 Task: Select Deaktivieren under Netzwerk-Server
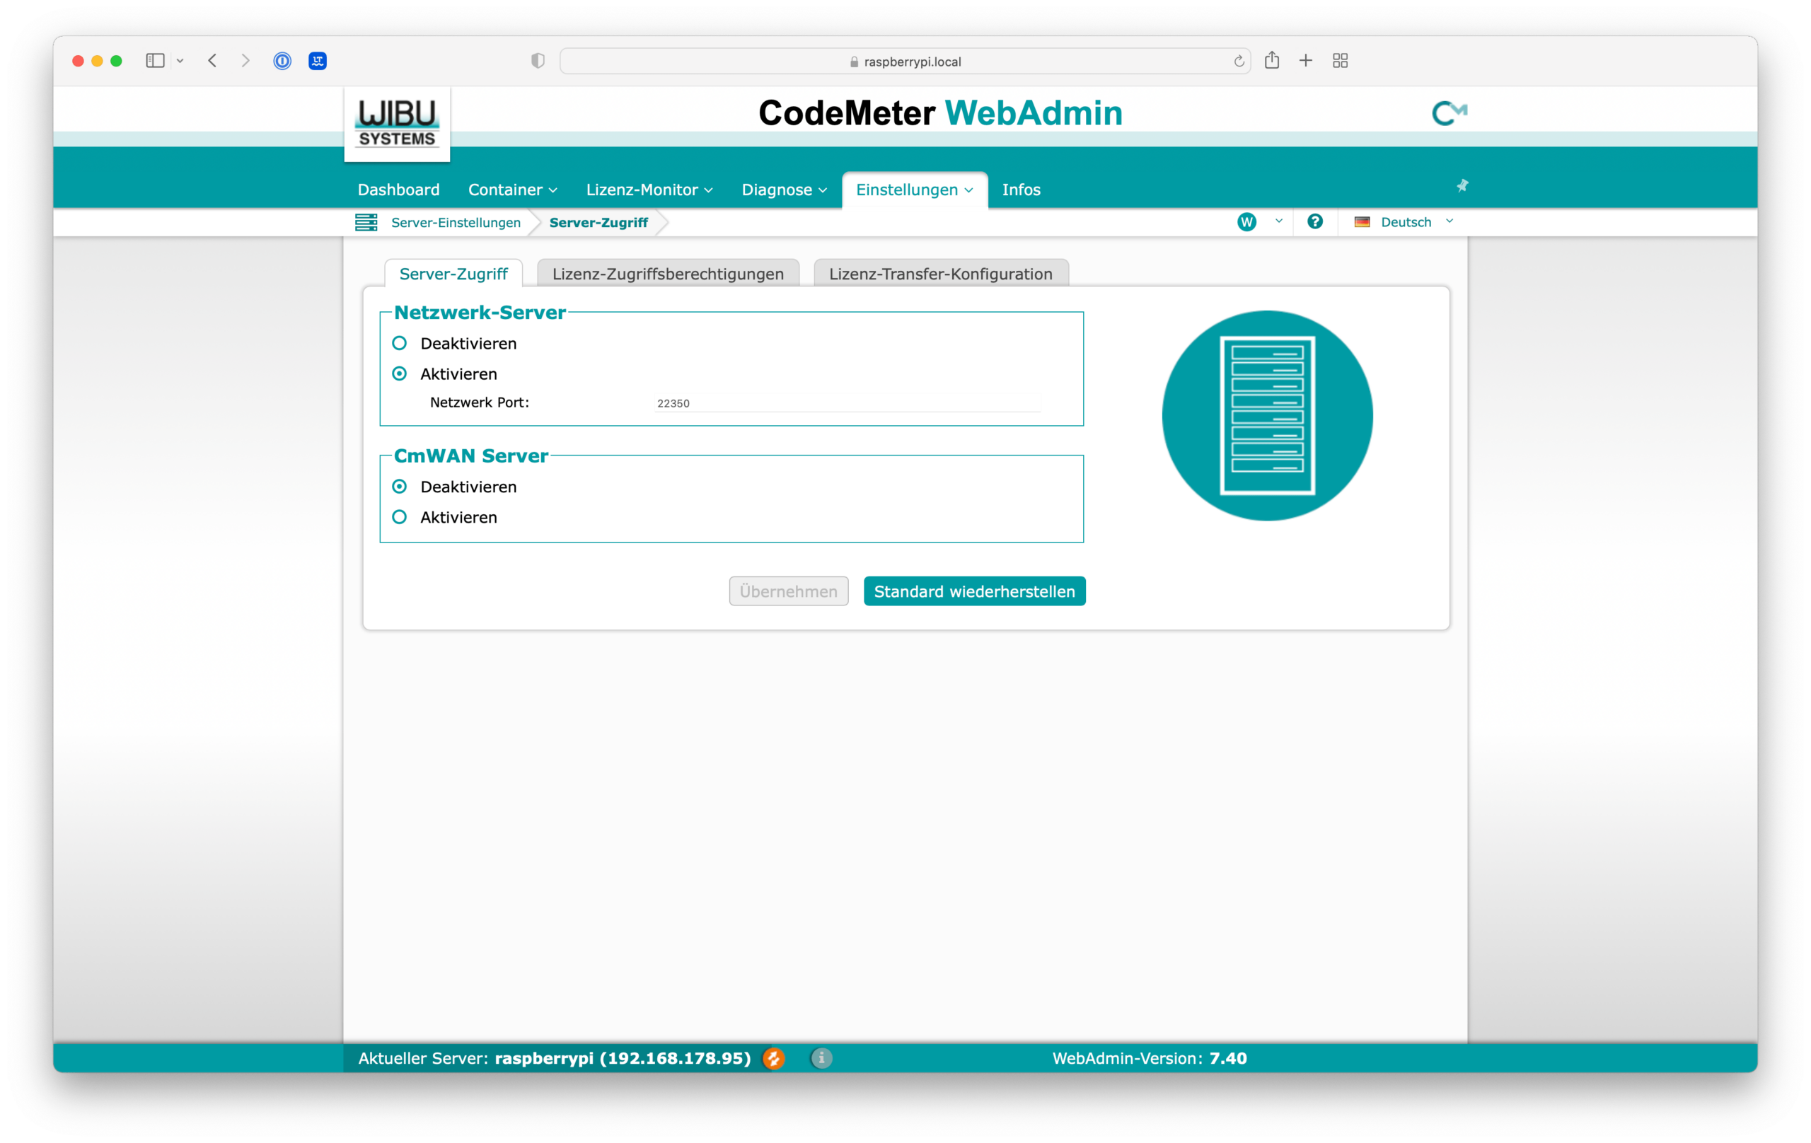click(400, 344)
